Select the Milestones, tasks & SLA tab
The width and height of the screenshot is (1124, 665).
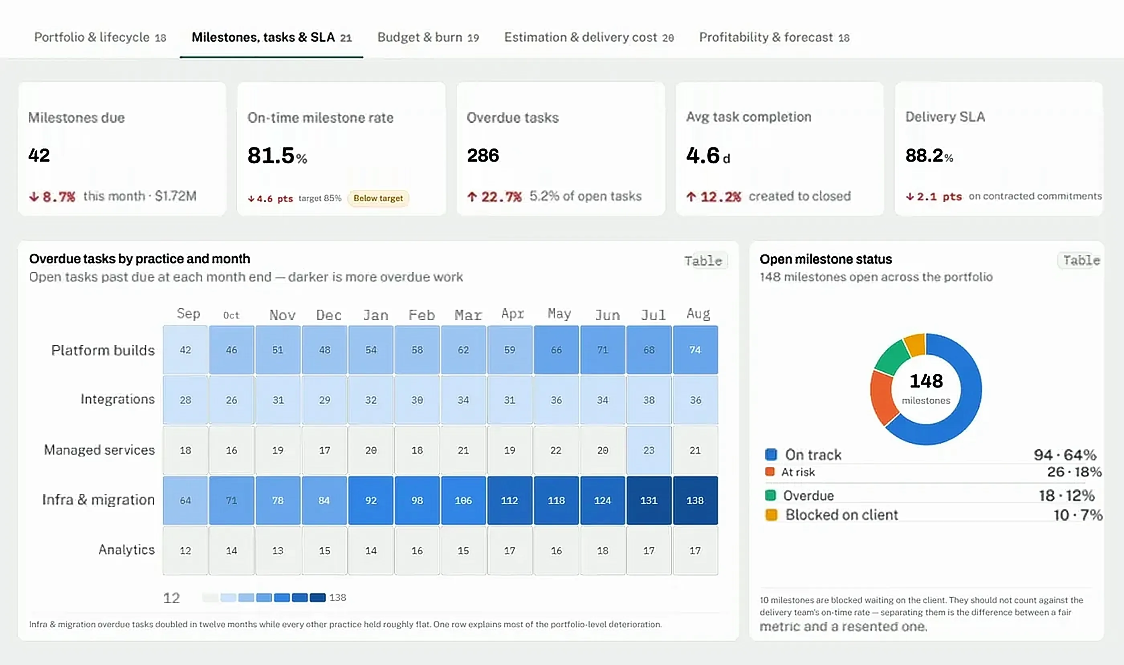tap(271, 37)
